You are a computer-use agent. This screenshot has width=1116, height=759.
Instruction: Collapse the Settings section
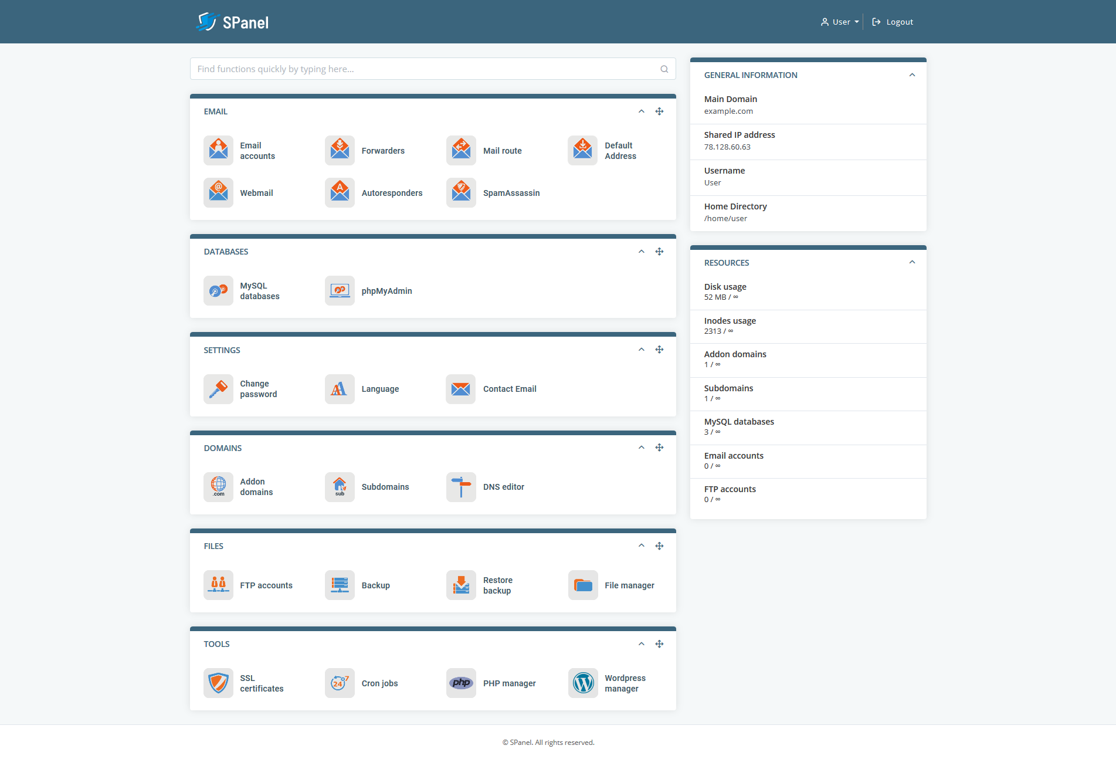pyautogui.click(x=642, y=350)
